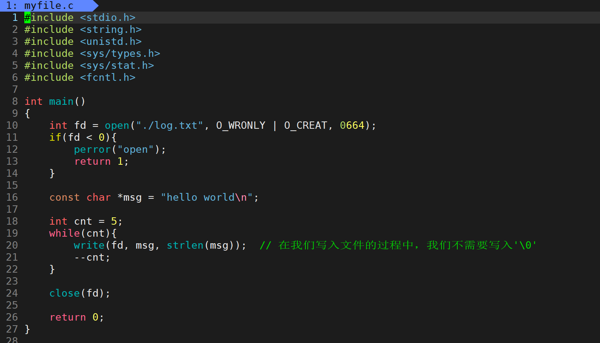The image size is (600, 343).
Task: Click the O_CREAT flag
Action: [x=306, y=125]
